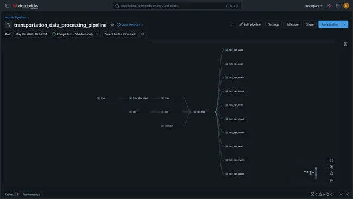Show the lightbulb recommendations count

tap(329, 194)
